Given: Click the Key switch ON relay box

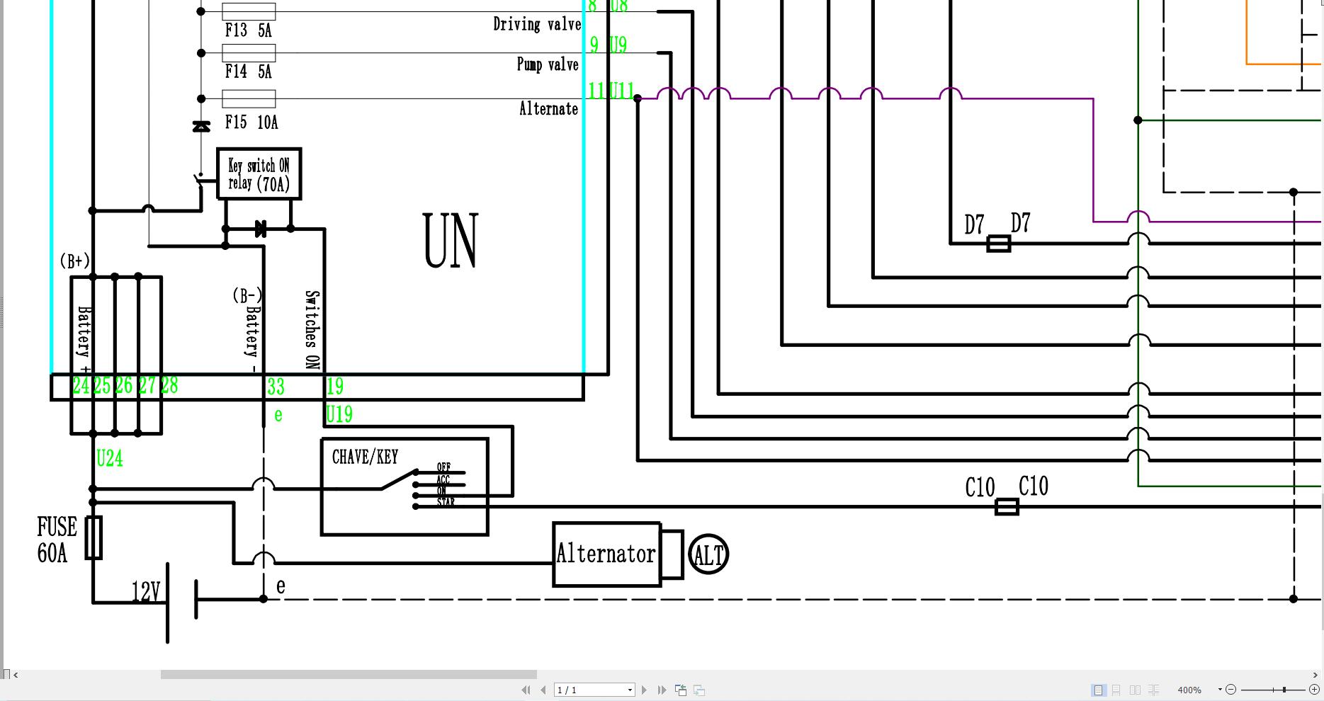Looking at the screenshot, I should click(259, 174).
